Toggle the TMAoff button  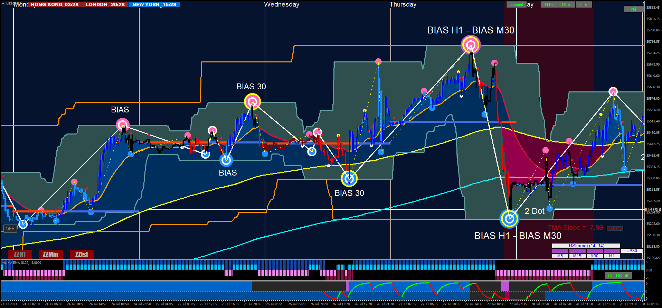pos(615,229)
